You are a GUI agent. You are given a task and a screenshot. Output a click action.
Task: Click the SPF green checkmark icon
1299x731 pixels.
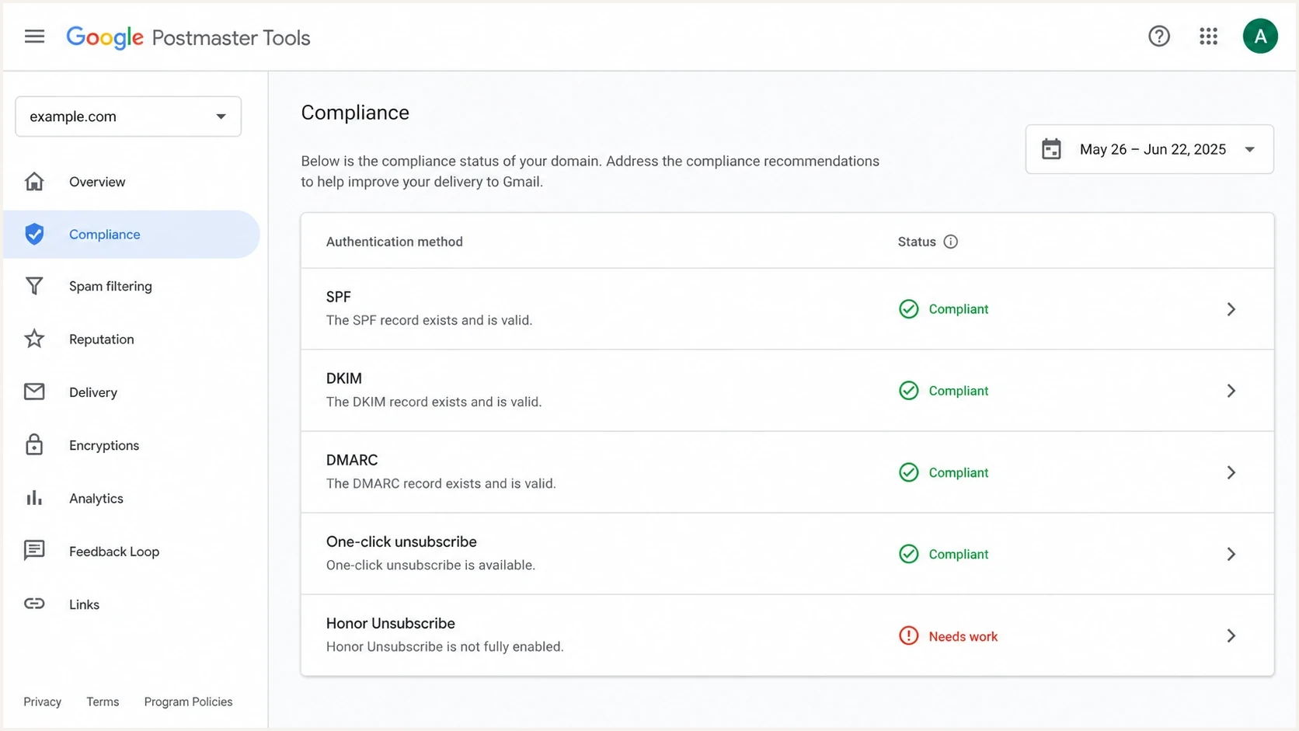(908, 309)
